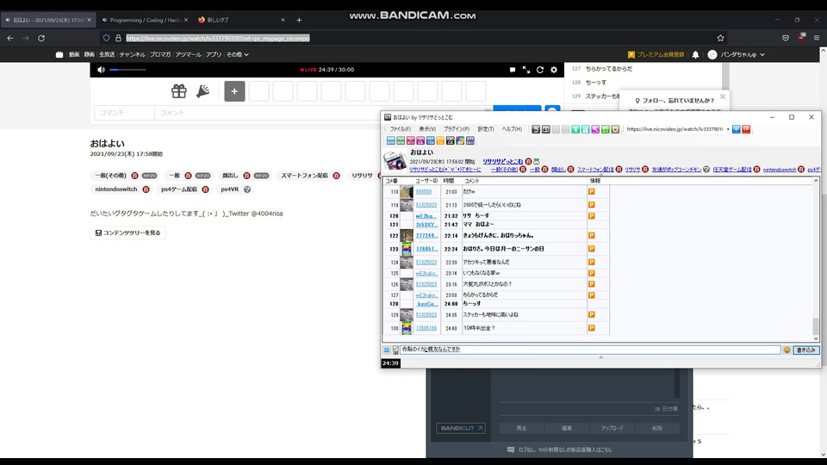This screenshot has height=465, width=827.
Task: Open the 任天堂ゲーム配信 tag link
Action: [732, 170]
